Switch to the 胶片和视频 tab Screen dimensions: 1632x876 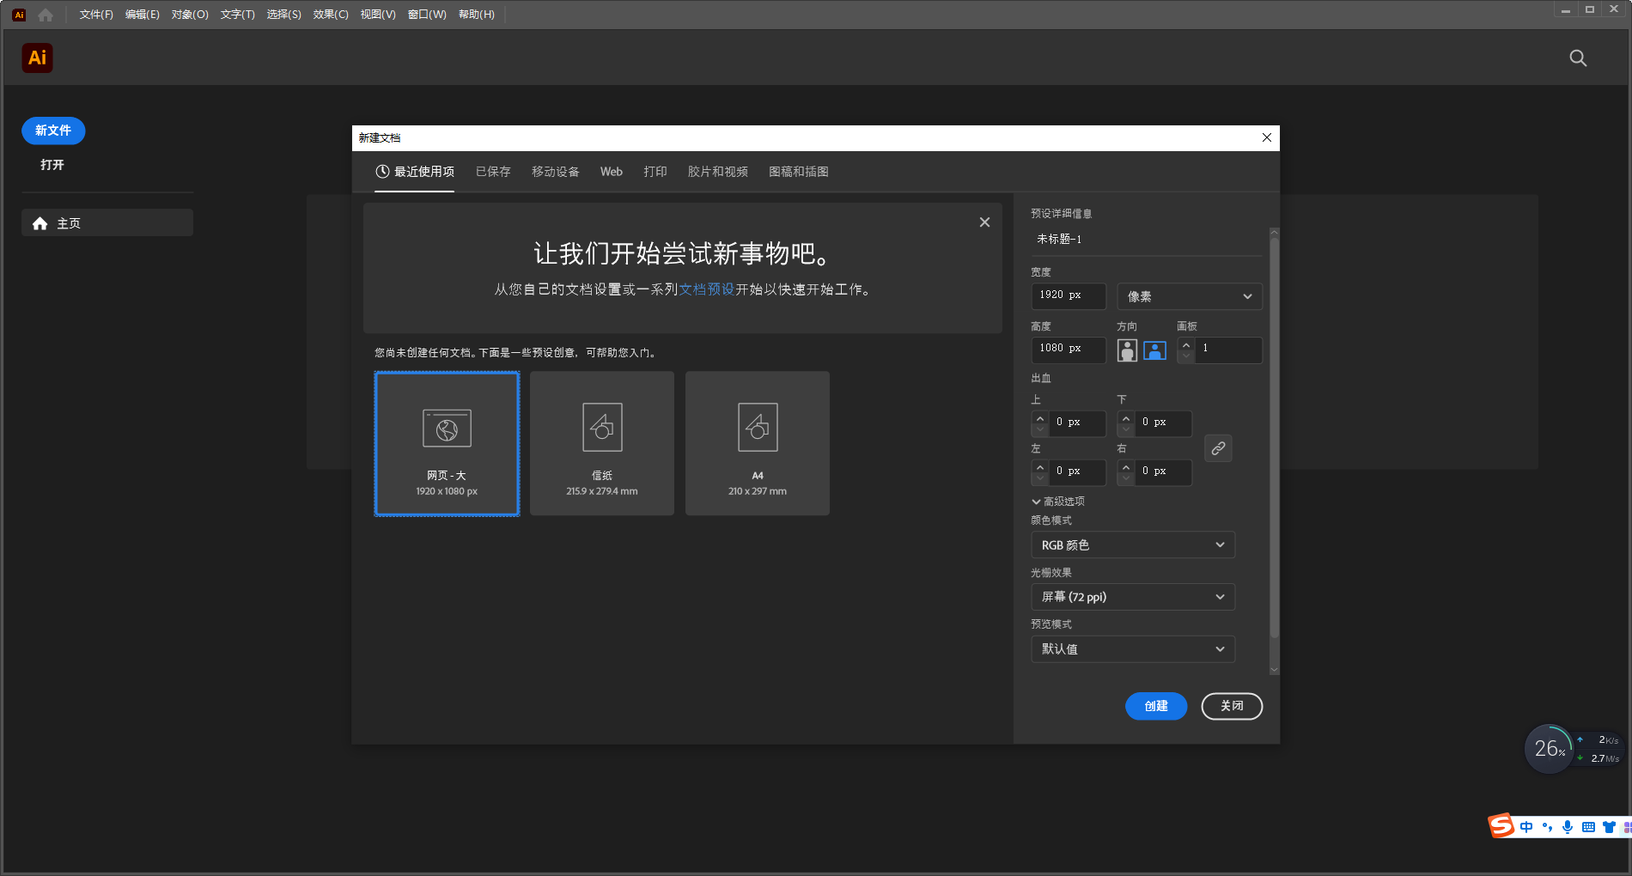coord(717,172)
